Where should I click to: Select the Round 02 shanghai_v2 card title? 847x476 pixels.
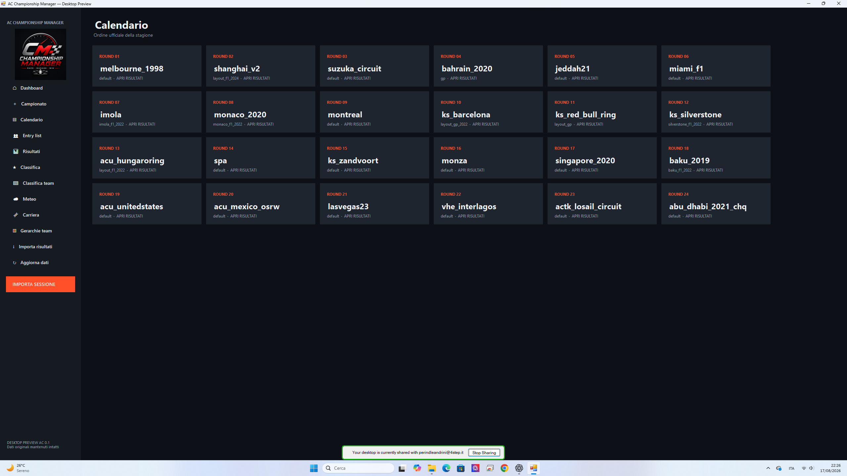[x=237, y=69]
